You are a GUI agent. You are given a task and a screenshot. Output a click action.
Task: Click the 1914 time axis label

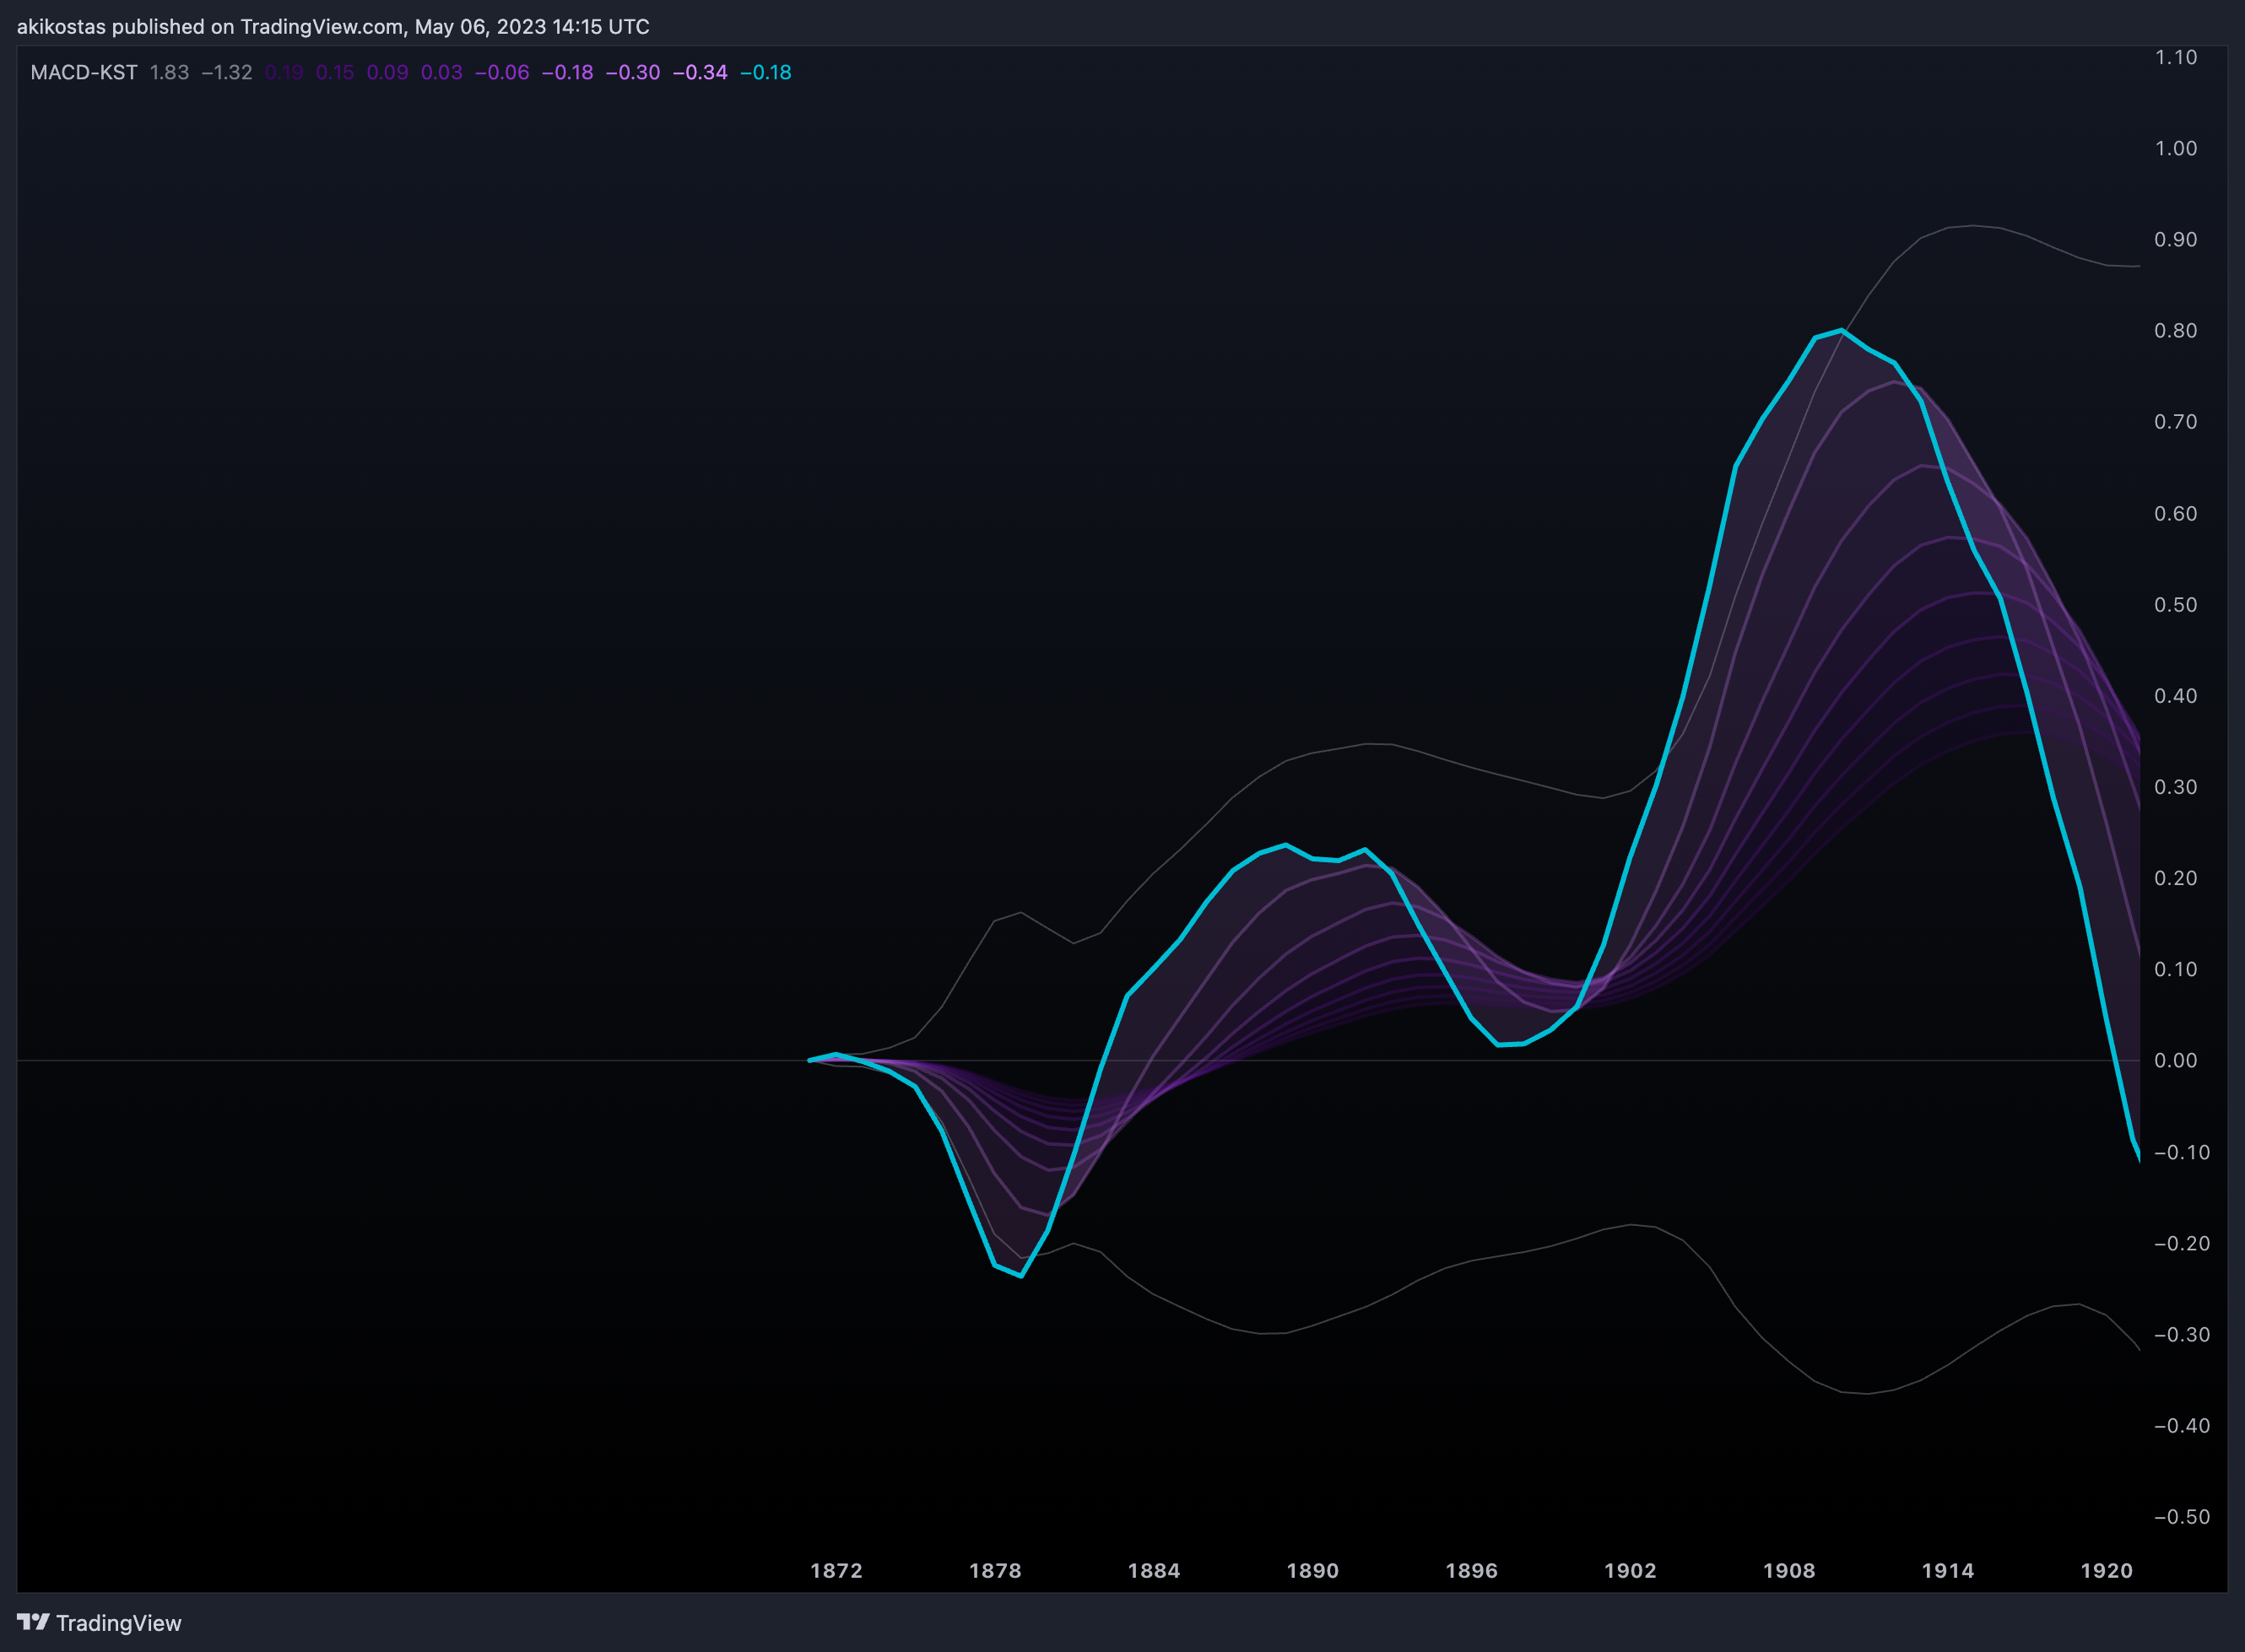pyautogui.click(x=1948, y=1570)
